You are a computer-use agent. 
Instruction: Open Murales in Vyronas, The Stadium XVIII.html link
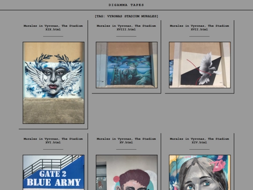click(126, 28)
